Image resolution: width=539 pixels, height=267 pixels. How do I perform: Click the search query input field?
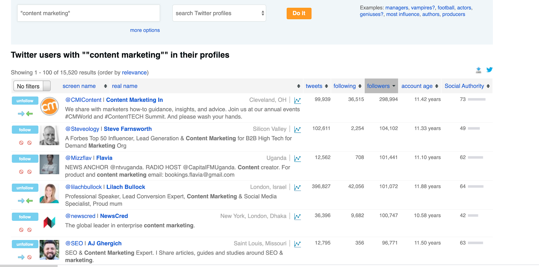(x=89, y=13)
